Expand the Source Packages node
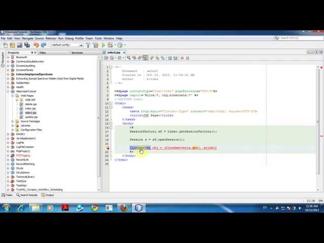This screenshot has height=243, width=324. point(13,121)
